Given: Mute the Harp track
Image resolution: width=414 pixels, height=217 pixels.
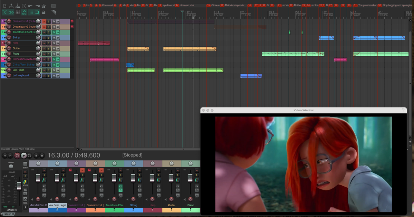Looking at the screenshot, I should pos(44,43).
